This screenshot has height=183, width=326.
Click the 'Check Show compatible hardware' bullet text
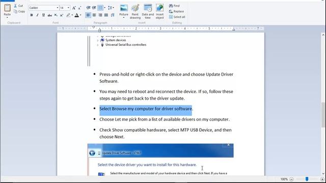tap(166, 133)
